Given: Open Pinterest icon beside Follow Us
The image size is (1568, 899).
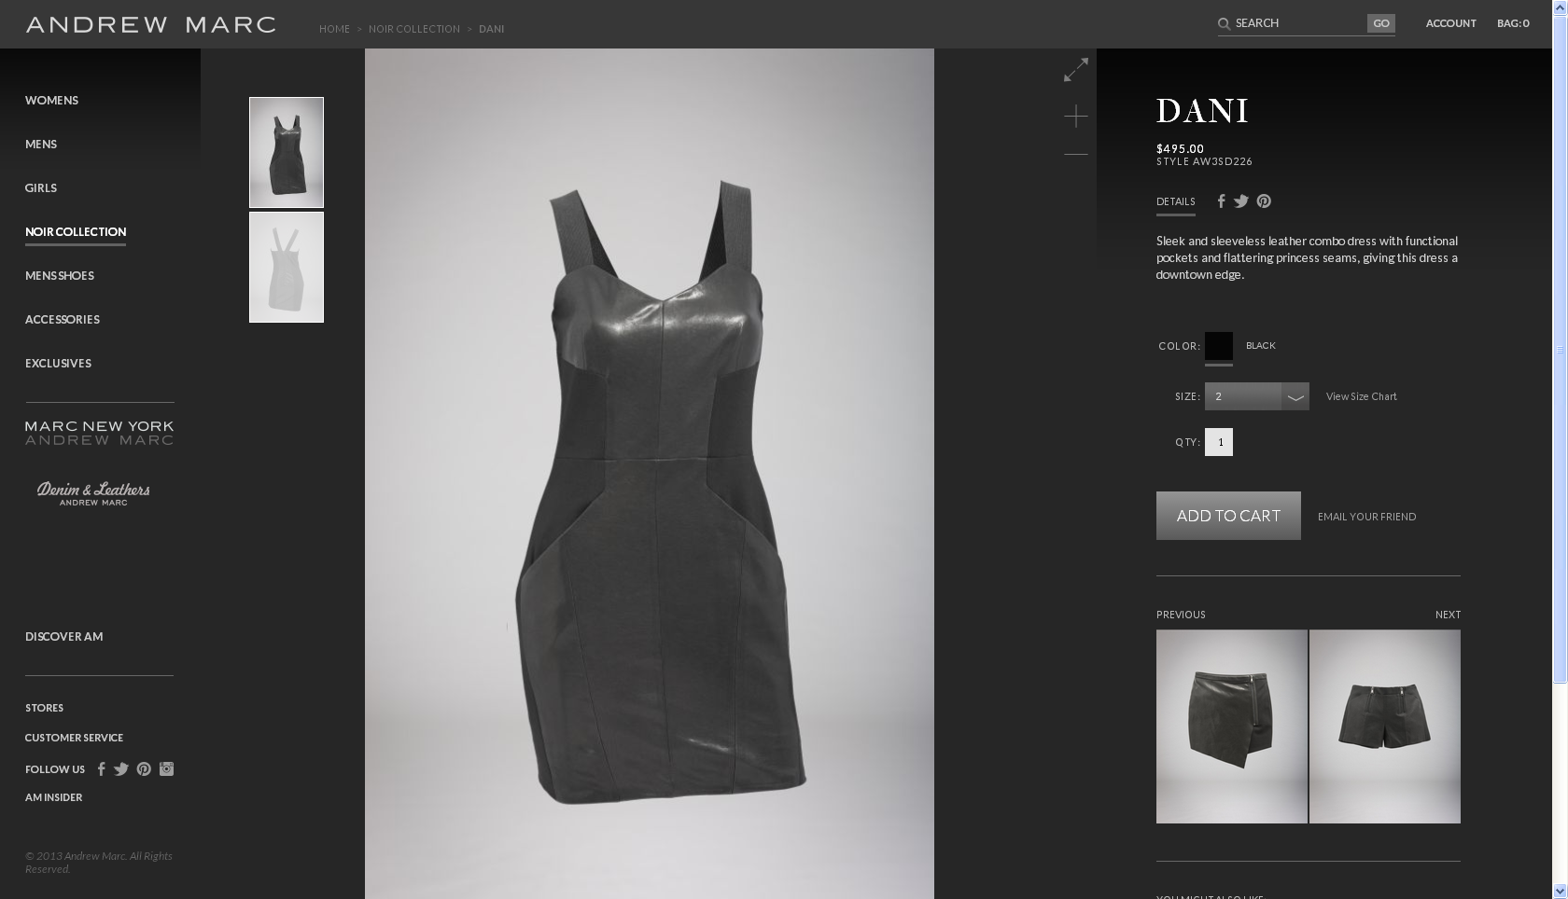Looking at the screenshot, I should [144, 769].
